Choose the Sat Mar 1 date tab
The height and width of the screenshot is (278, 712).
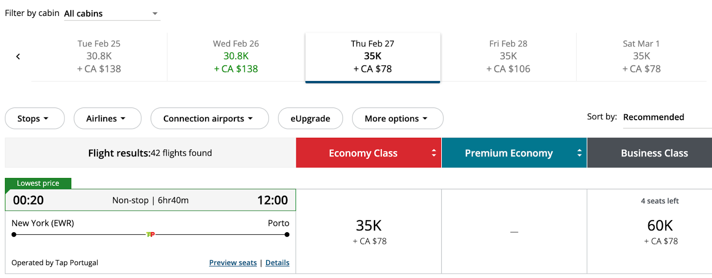[641, 56]
